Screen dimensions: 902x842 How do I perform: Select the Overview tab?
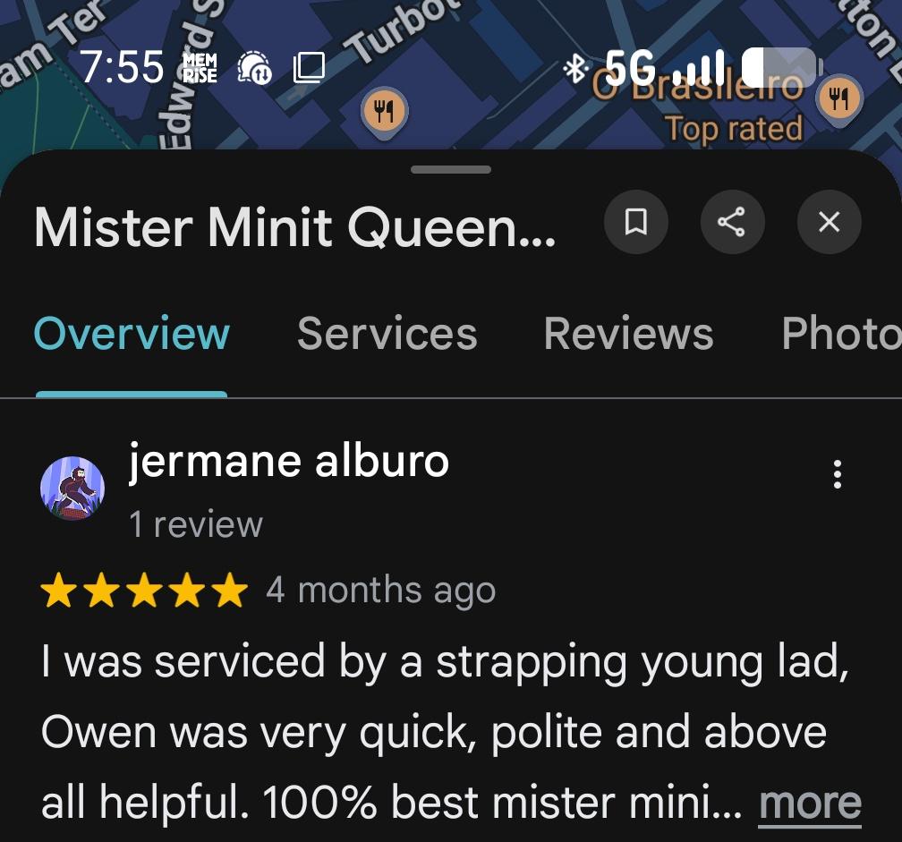132,334
